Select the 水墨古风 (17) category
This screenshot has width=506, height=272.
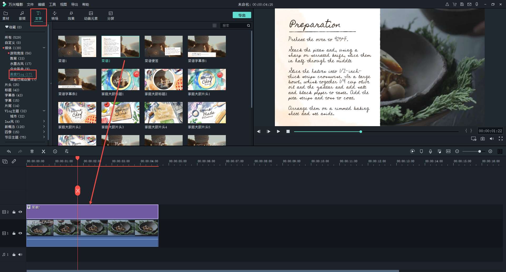[21, 64]
